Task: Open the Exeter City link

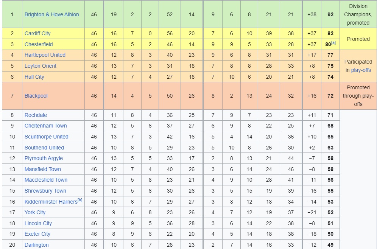Action: click(x=37, y=234)
